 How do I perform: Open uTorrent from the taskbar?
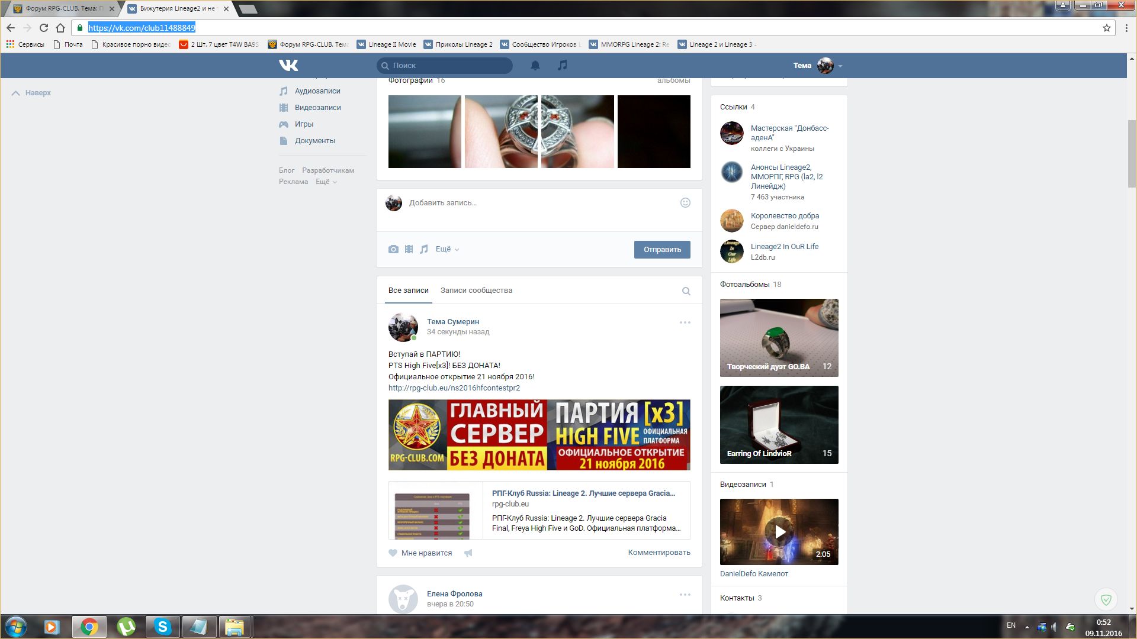(x=126, y=627)
